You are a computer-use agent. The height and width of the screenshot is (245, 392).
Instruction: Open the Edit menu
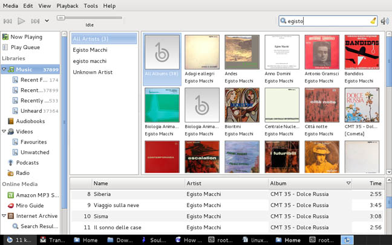[28, 6]
